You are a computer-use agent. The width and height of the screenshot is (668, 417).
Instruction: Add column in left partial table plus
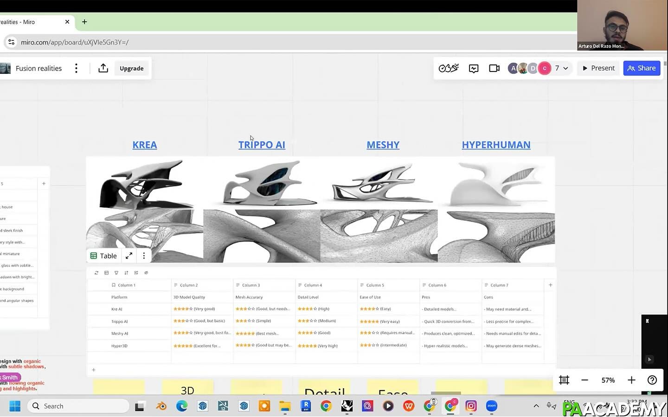(x=44, y=184)
